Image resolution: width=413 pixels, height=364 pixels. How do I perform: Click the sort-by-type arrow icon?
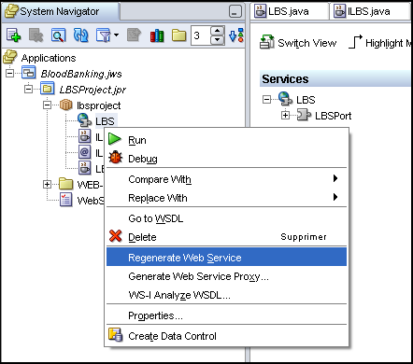pos(236,35)
